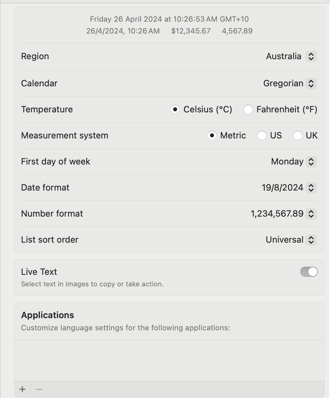Image resolution: width=330 pixels, height=398 pixels.
Task: Click the stepper chevrons beside Australia
Action: coord(311,56)
